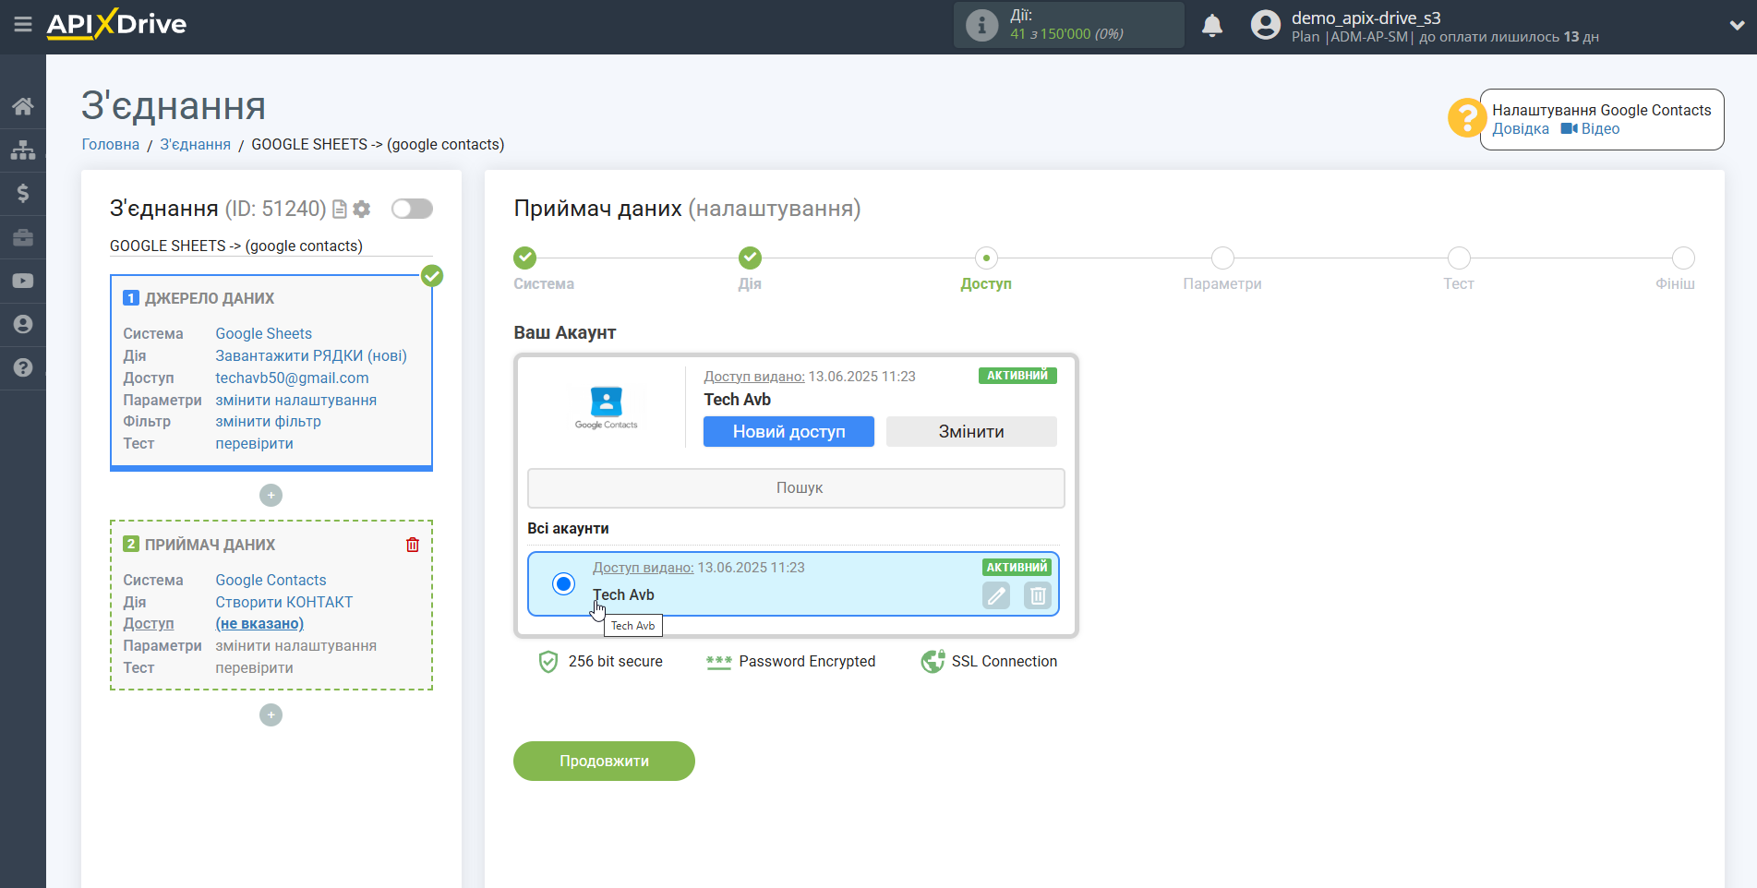This screenshot has width=1757, height=888.
Task: Open profile user icon in sidebar
Action: 23,324
